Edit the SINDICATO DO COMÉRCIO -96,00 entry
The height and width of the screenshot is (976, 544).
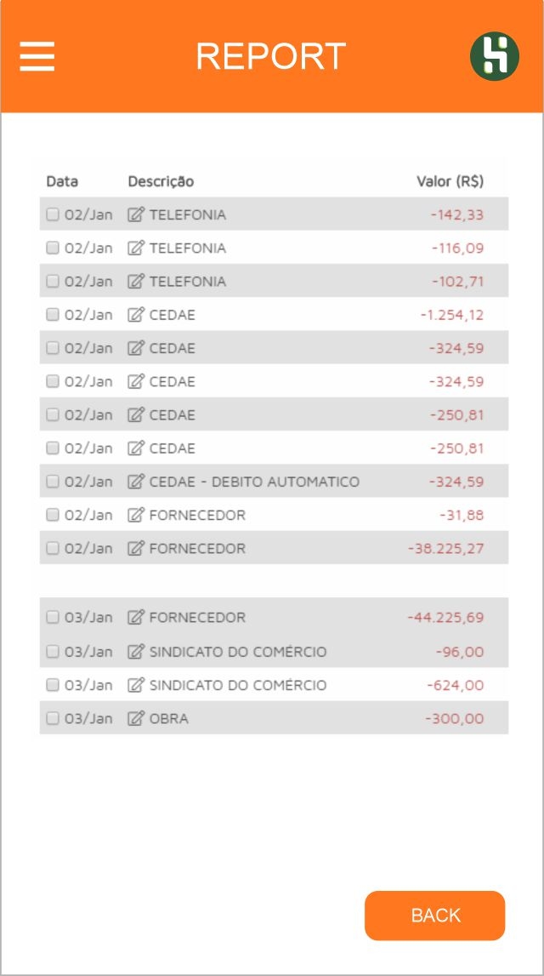[136, 652]
